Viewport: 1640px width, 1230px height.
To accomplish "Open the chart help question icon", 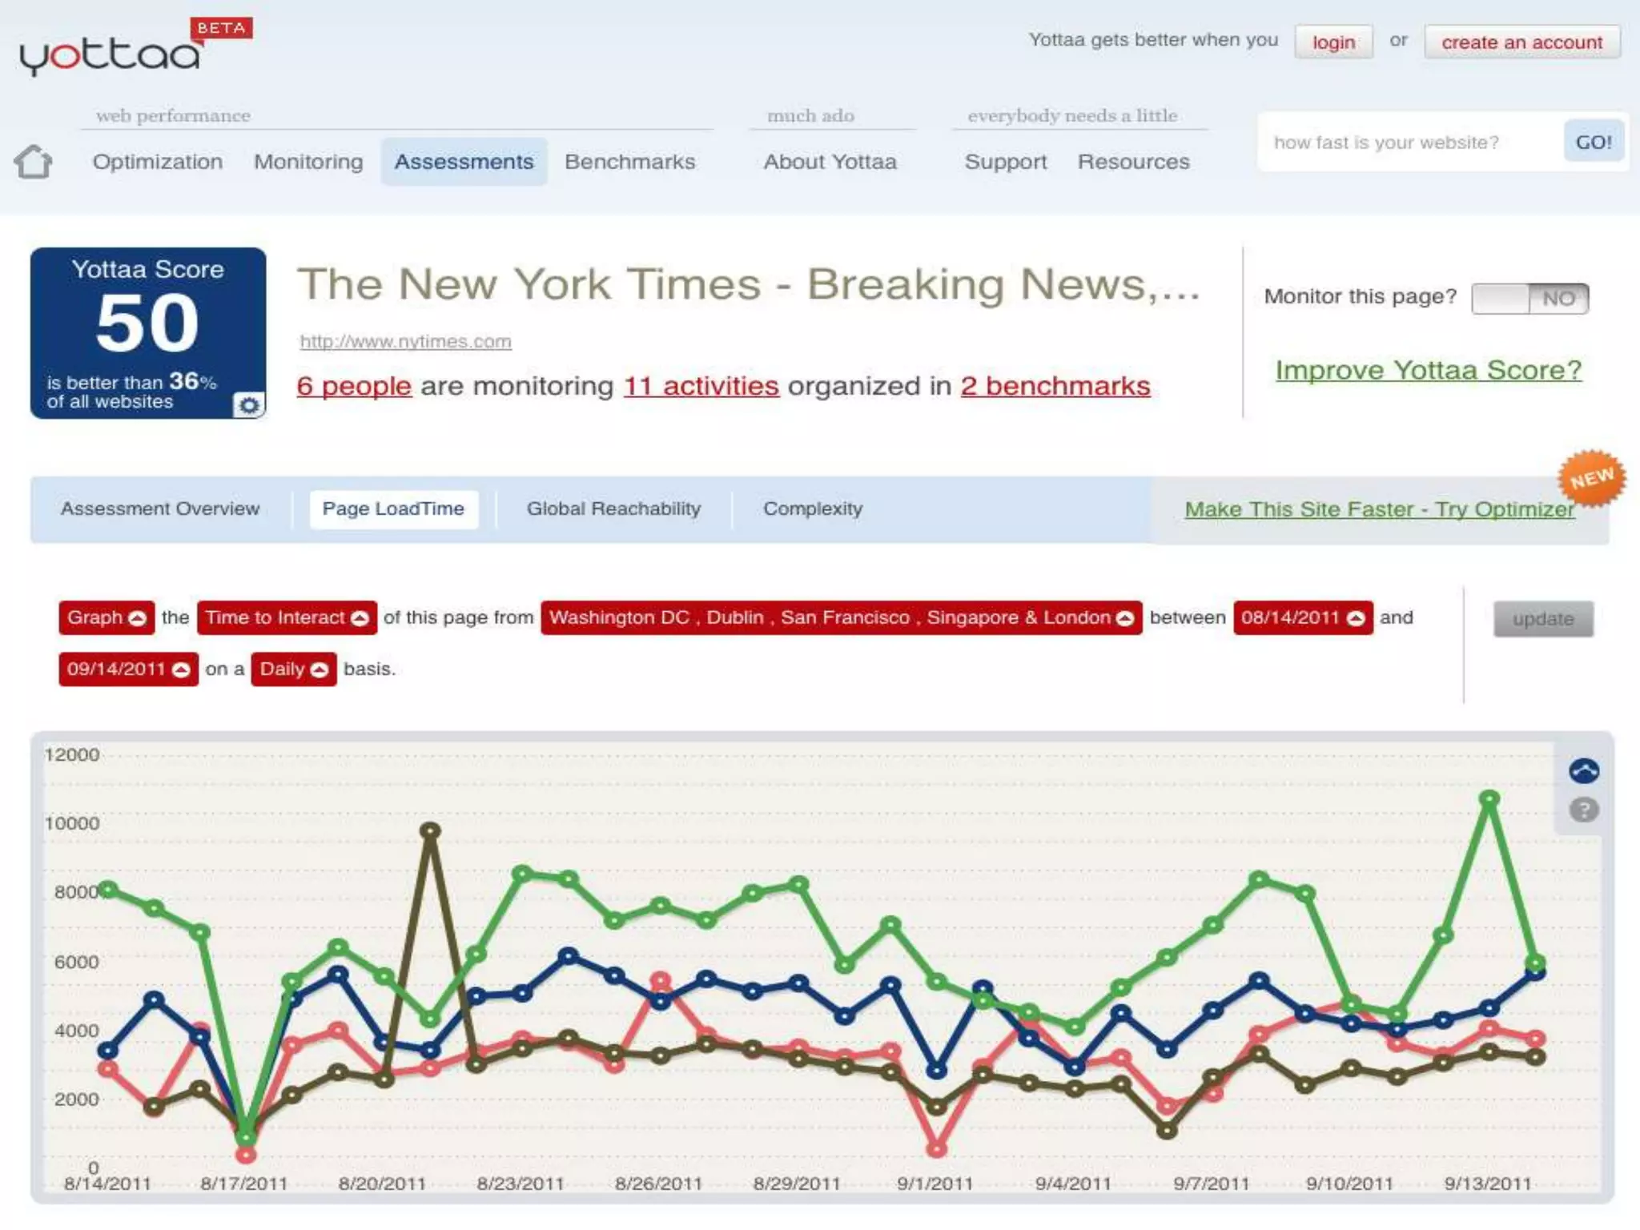I will (1583, 810).
